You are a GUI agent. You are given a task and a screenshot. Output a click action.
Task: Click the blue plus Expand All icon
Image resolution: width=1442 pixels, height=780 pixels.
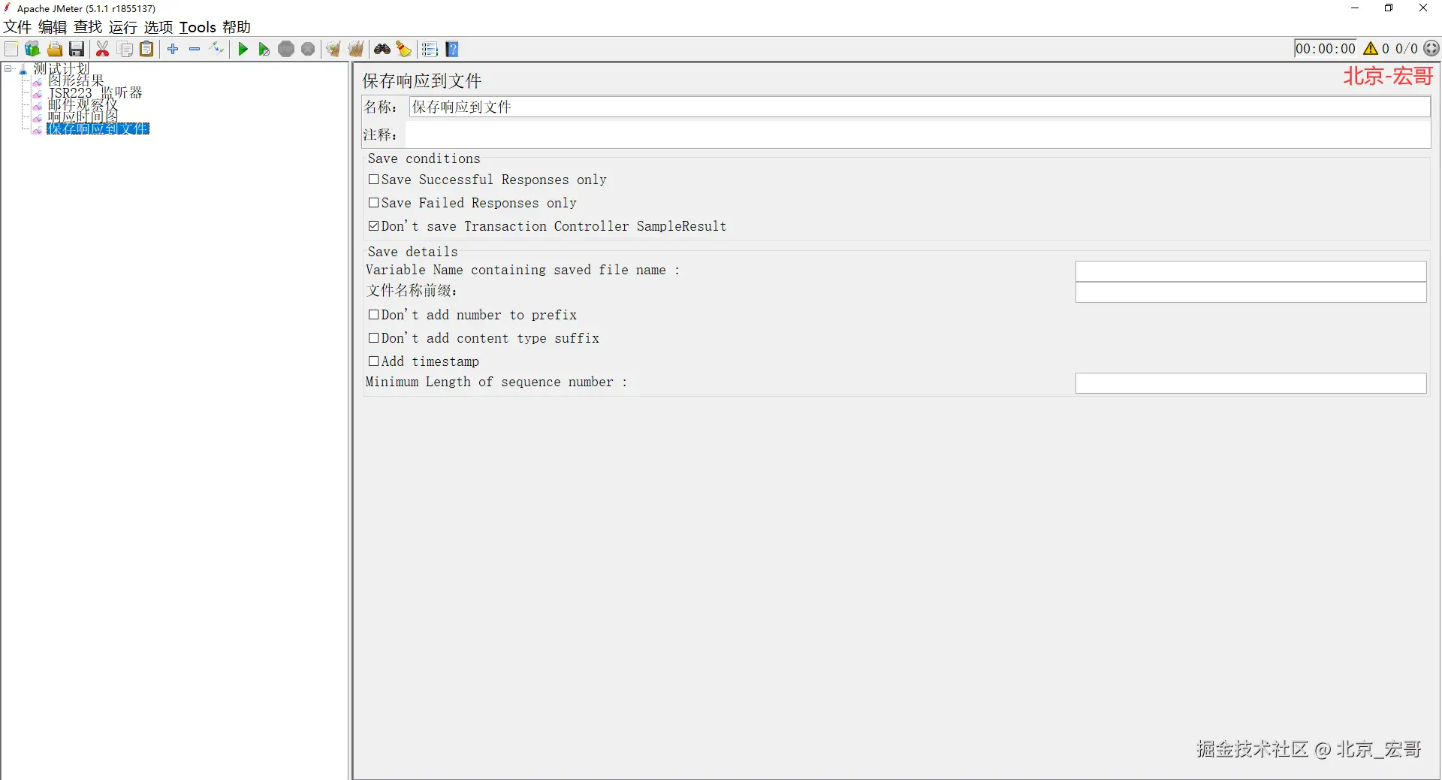[173, 50]
